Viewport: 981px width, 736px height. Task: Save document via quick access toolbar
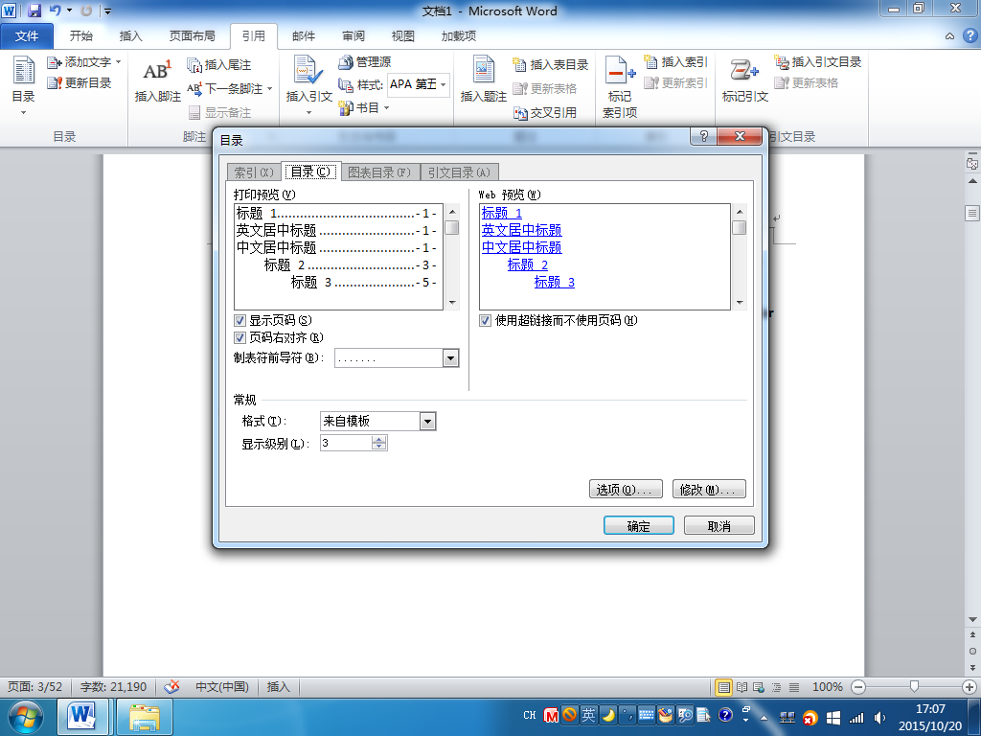coord(35,11)
